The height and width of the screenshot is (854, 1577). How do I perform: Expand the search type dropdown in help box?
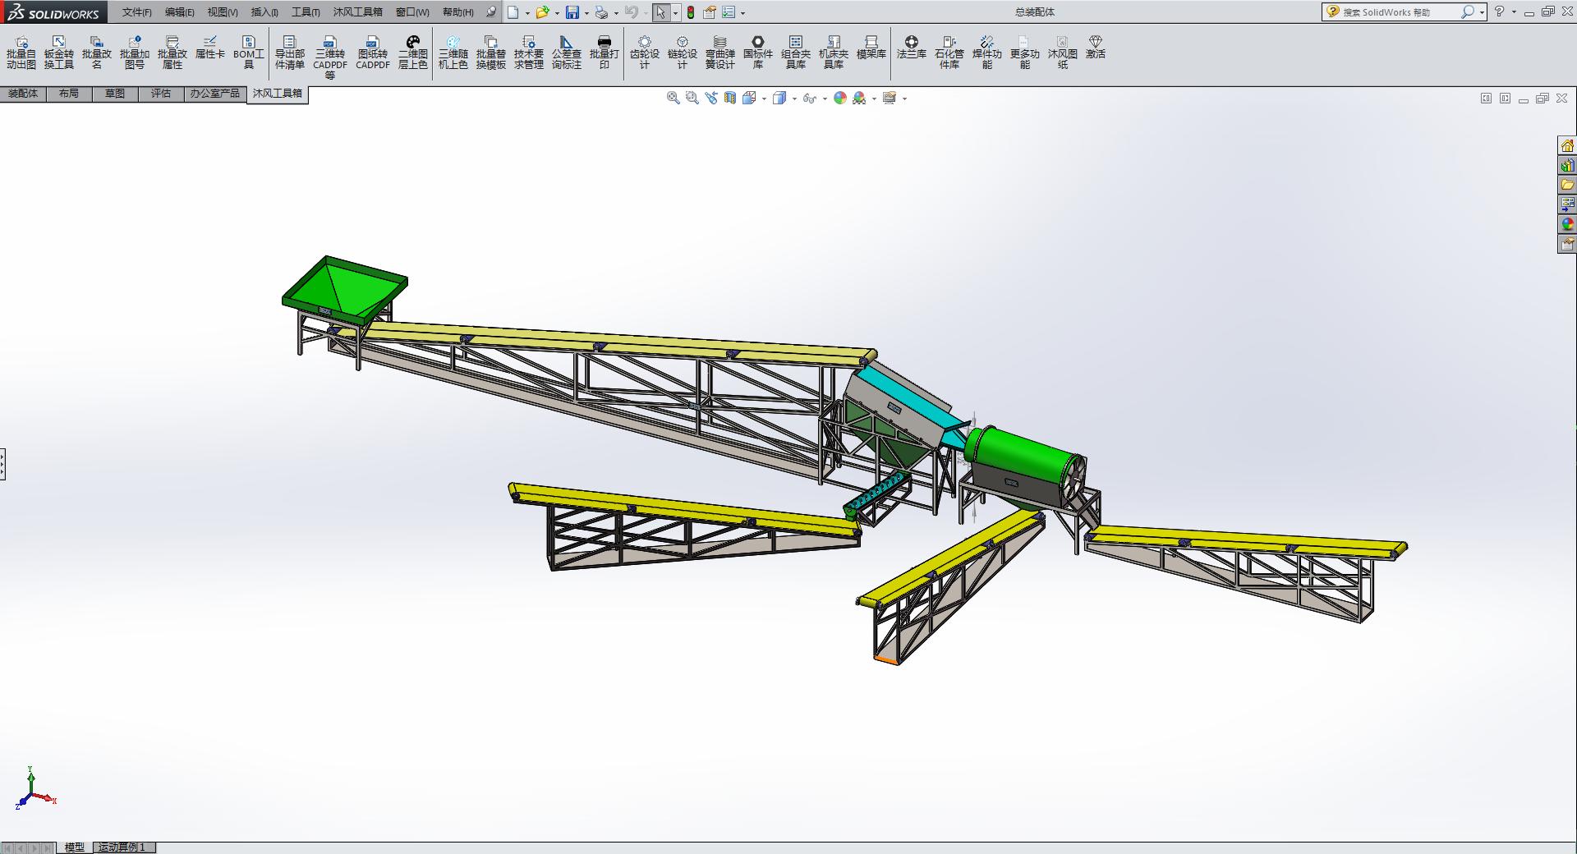1482,12
